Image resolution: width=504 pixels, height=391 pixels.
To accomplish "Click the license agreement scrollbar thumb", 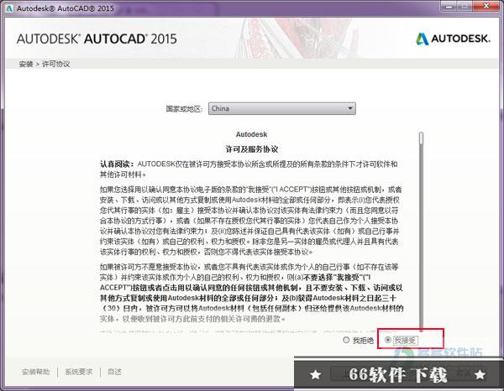I will [421, 138].
